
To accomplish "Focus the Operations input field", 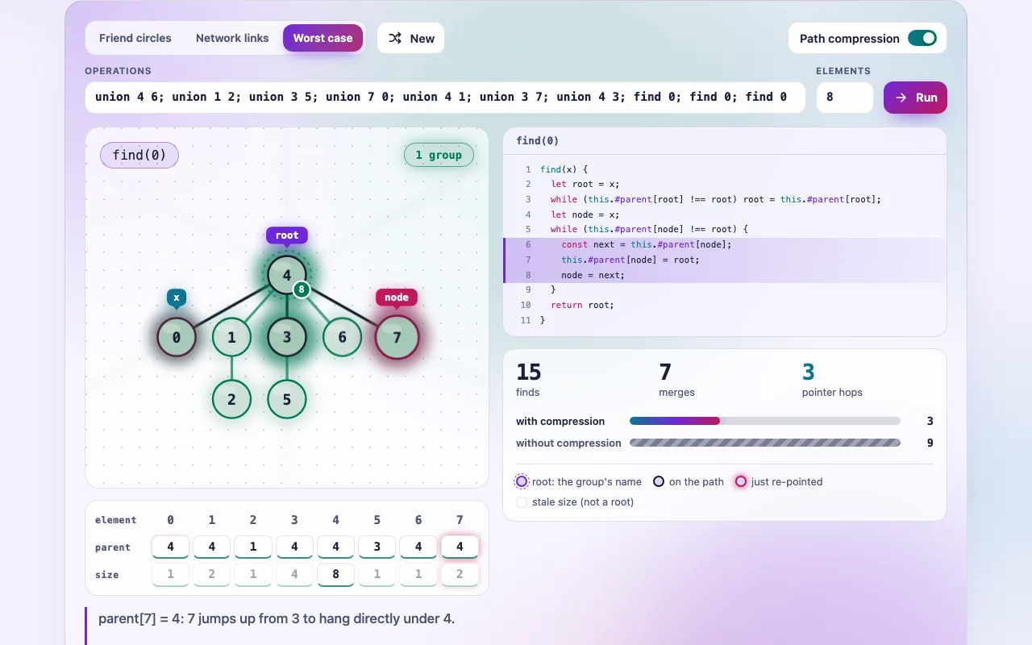I will tap(445, 98).
